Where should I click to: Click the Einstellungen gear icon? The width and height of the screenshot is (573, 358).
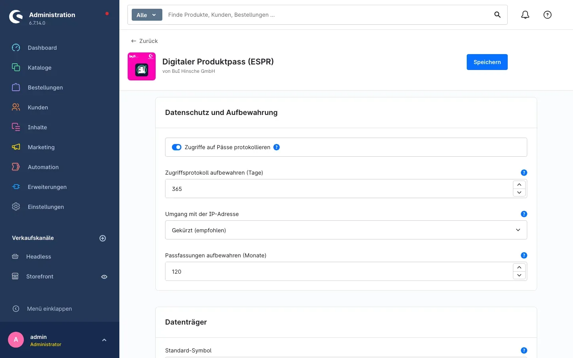pyautogui.click(x=16, y=207)
